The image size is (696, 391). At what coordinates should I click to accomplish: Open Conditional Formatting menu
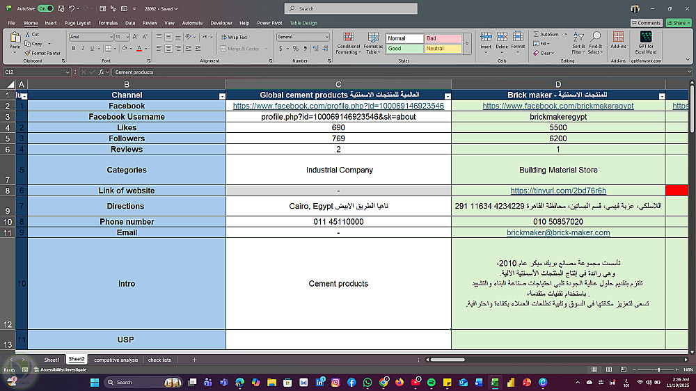(x=349, y=43)
